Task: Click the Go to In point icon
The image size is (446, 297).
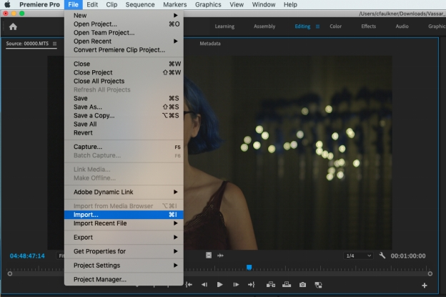Action: [x=189, y=284]
